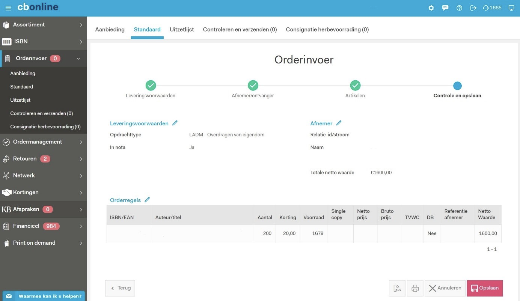Open sidebar Controleren en verzenden (0)
The image size is (520, 301).
click(x=42, y=113)
